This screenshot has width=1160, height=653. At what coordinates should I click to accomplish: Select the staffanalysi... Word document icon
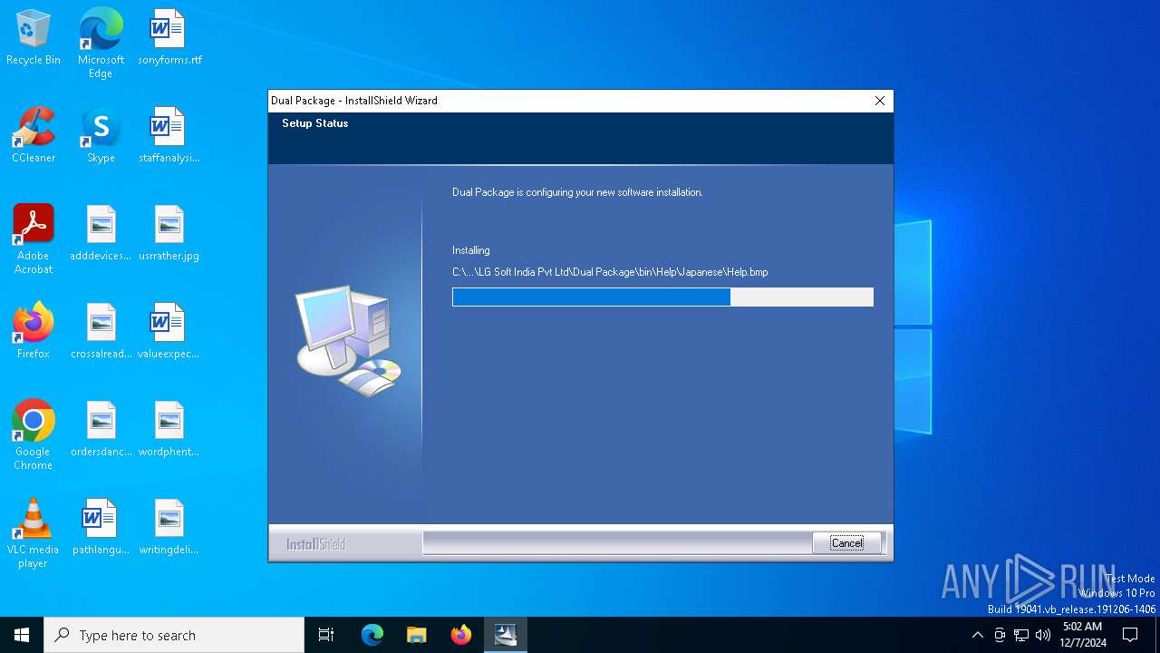(169, 135)
